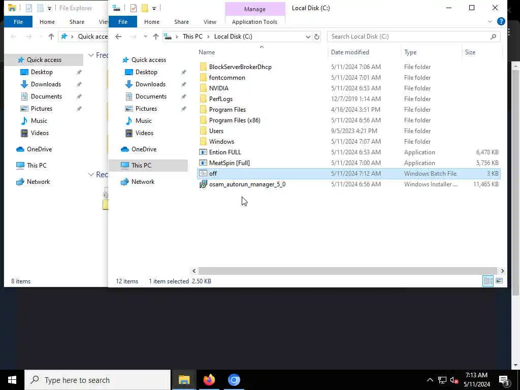Screen dimensions: 520x390
Task: Open File Explorer from the taskbar
Action: click(x=184, y=380)
